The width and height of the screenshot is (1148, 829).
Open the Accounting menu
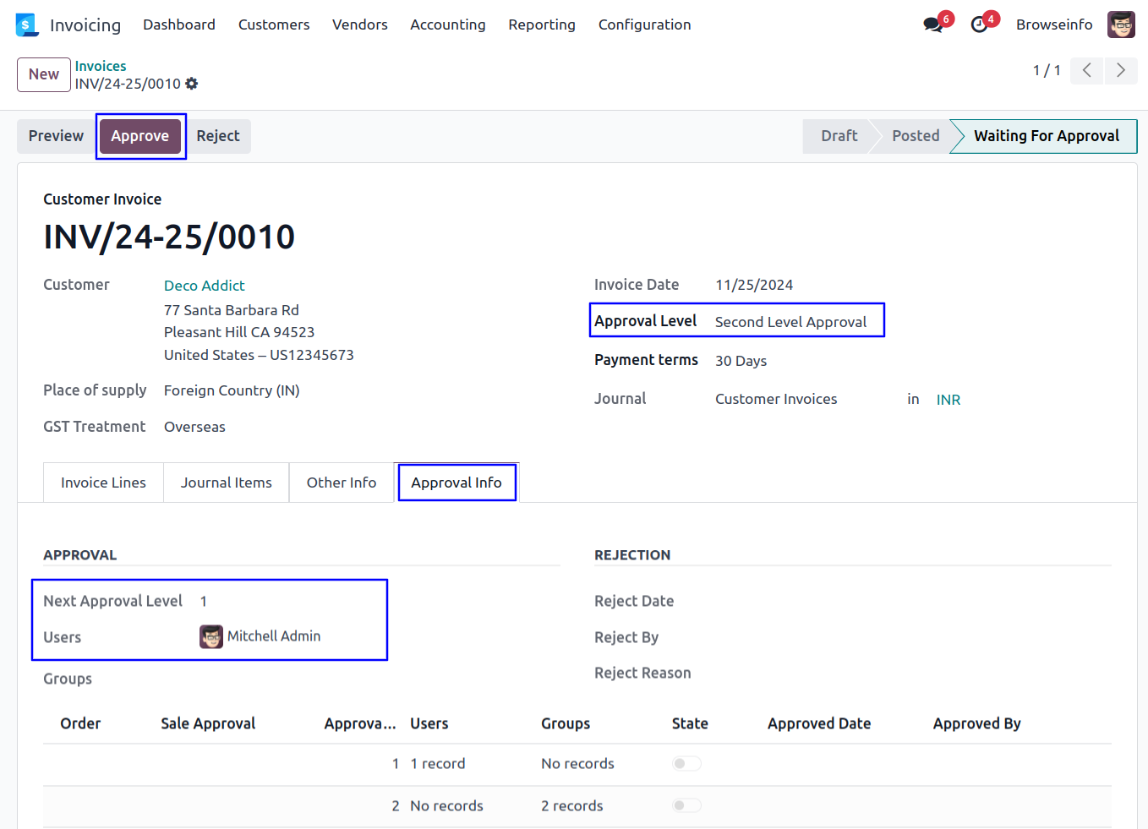447,25
